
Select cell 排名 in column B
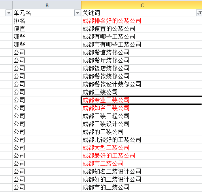(47, 21)
